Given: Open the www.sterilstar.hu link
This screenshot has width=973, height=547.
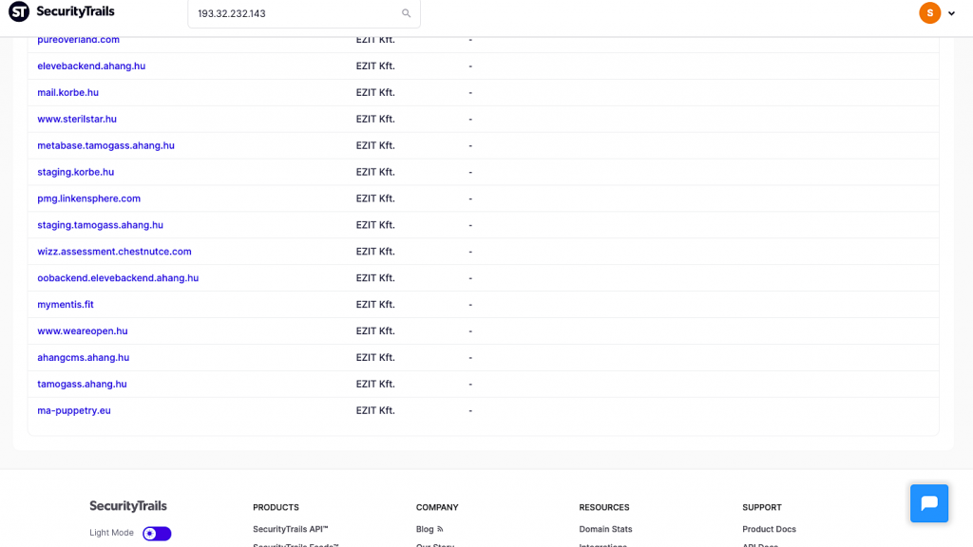Looking at the screenshot, I should [x=77, y=119].
